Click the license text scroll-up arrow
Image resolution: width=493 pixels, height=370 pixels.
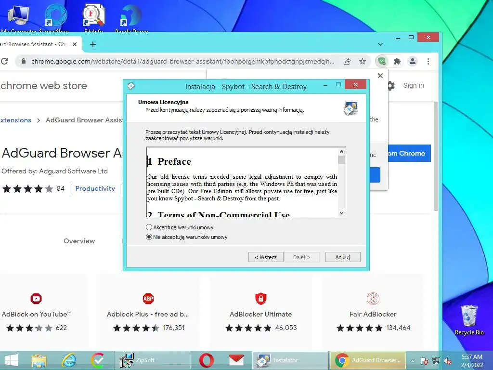341,152
